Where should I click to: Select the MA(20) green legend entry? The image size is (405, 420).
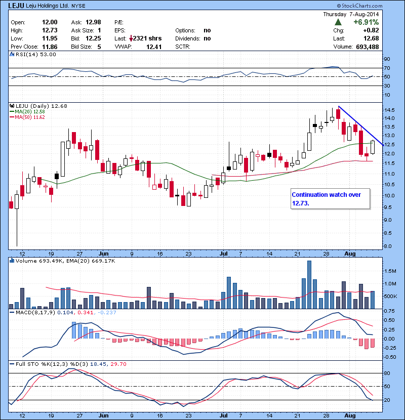[x=27, y=112]
